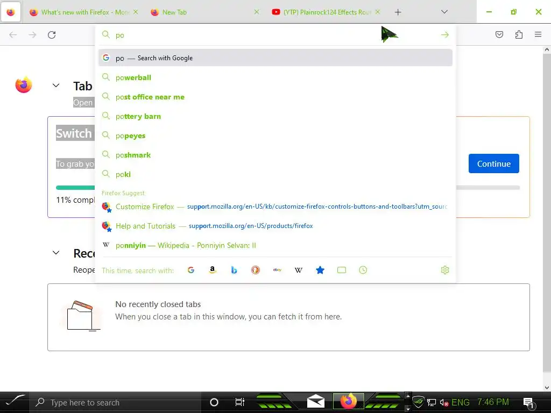Image resolution: width=551 pixels, height=413 pixels.
Task: Open the list all tabs dropdown
Action: coord(444,12)
